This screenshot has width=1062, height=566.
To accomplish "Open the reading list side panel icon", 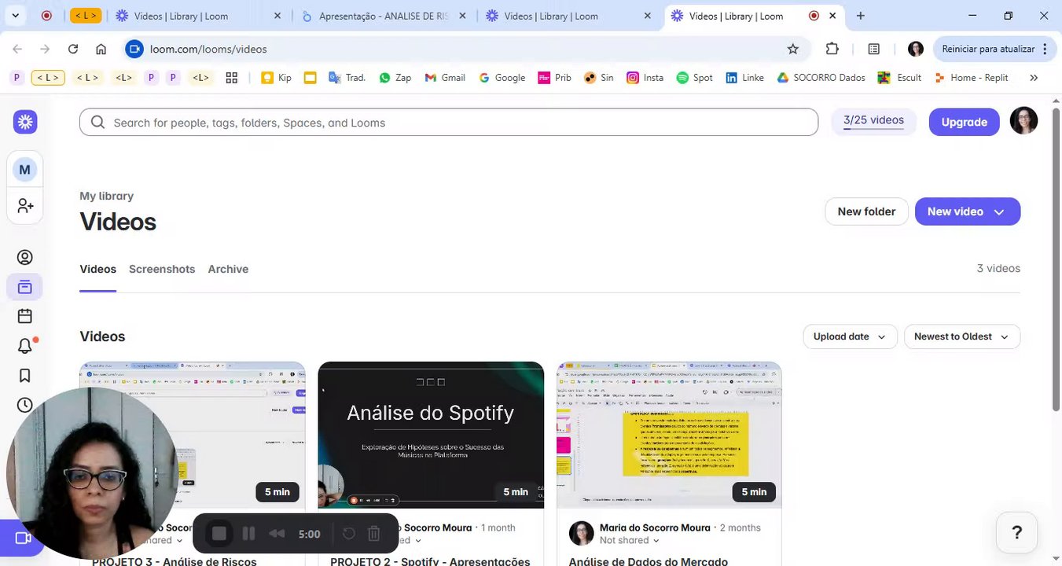I will 873,49.
